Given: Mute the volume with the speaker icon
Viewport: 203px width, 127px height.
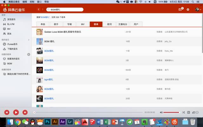Looking at the screenshot, I should 161,112.
